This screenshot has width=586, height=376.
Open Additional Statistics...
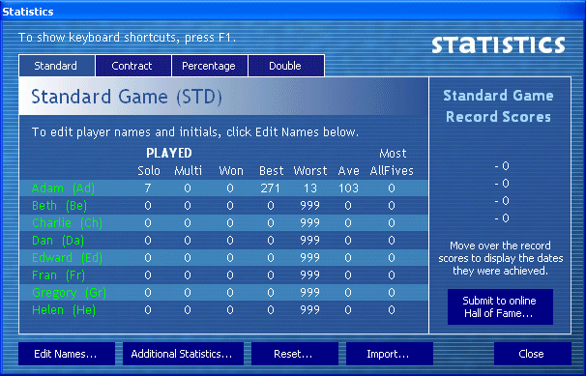(183, 354)
